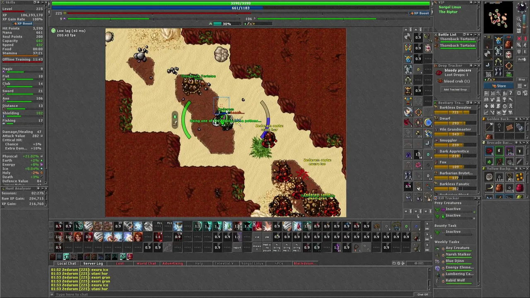Screen dimensions: 530x298
Task: Click the armor equipment slot
Action: pyautogui.click(x=499, y=50)
